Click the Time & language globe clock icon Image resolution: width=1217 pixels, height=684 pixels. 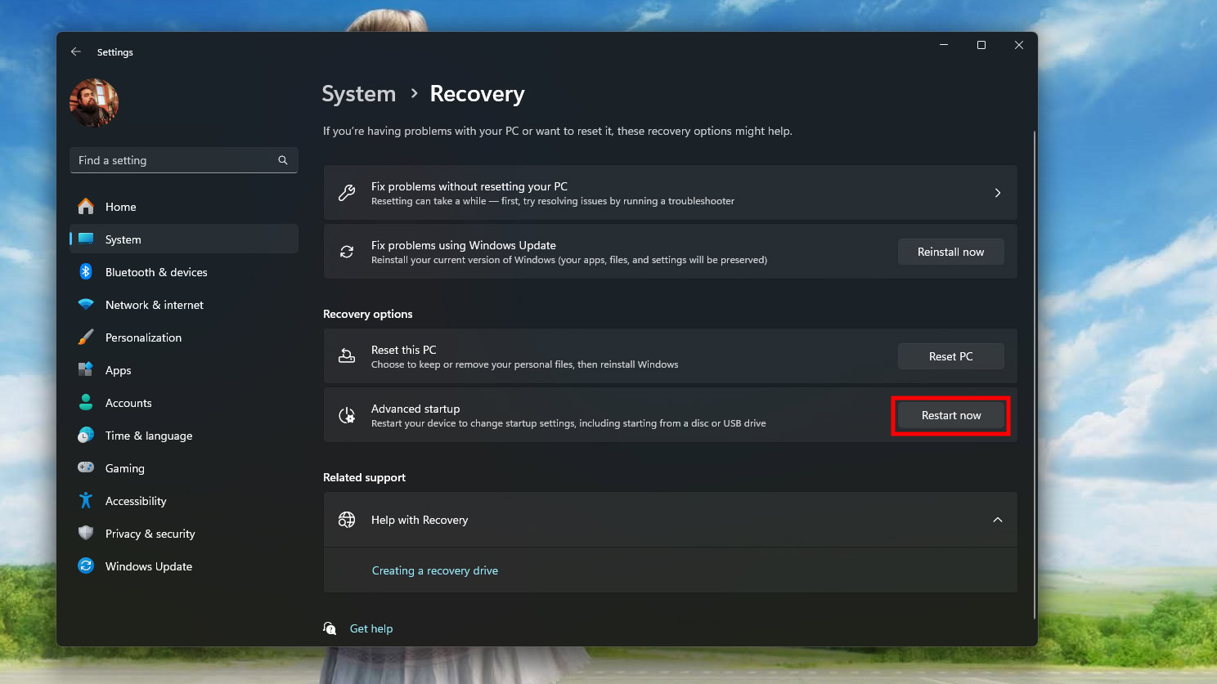[86, 435]
